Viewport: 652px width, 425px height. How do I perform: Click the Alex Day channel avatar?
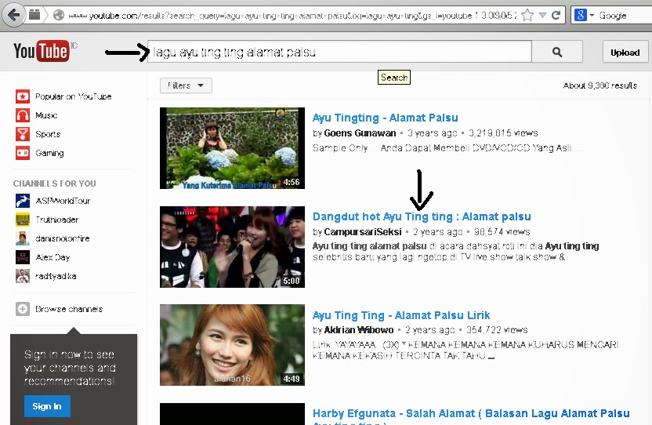(x=23, y=257)
